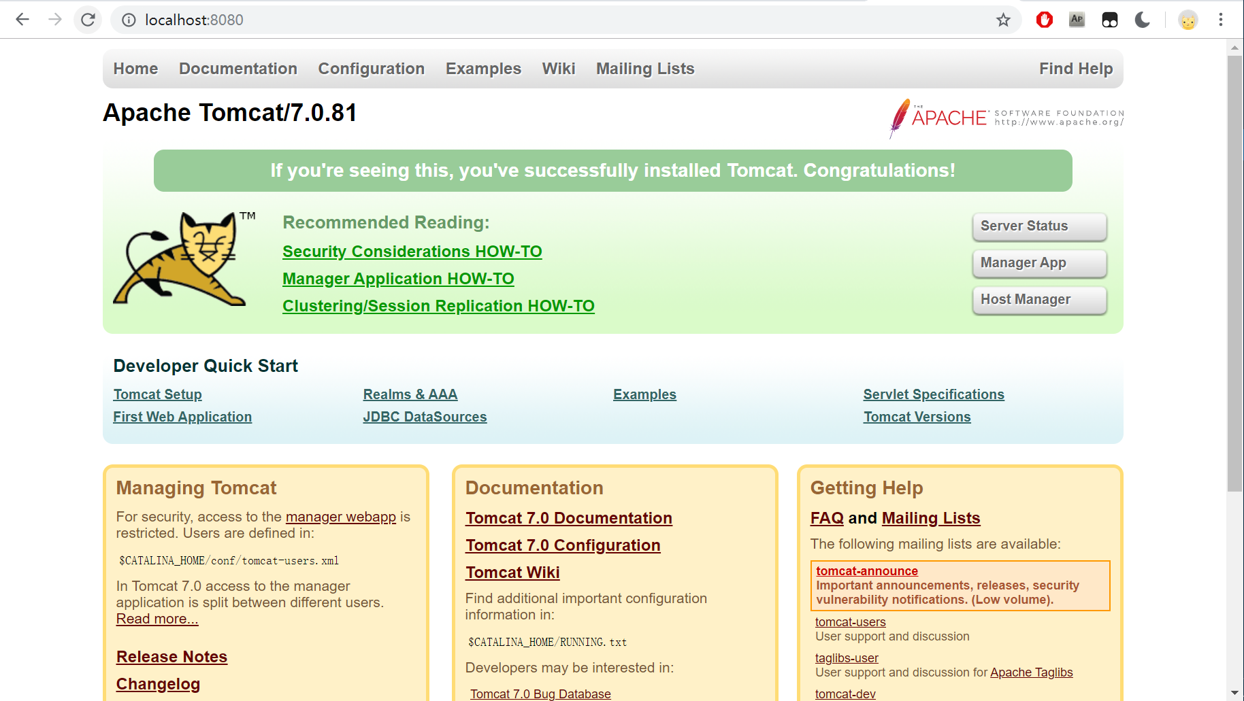Toggle the dark mode moon extension
1244x701 pixels.
tap(1143, 20)
